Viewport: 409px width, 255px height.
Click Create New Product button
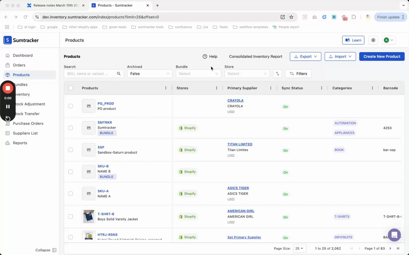pos(382,56)
